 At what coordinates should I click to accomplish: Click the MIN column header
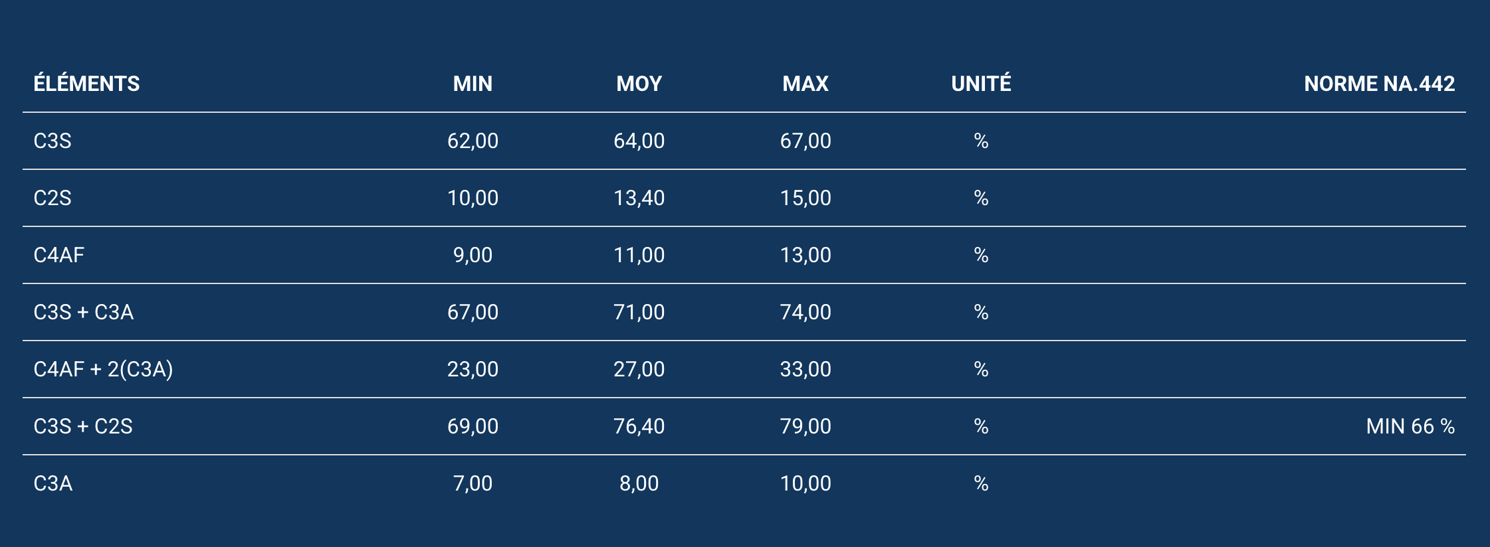coord(473,84)
